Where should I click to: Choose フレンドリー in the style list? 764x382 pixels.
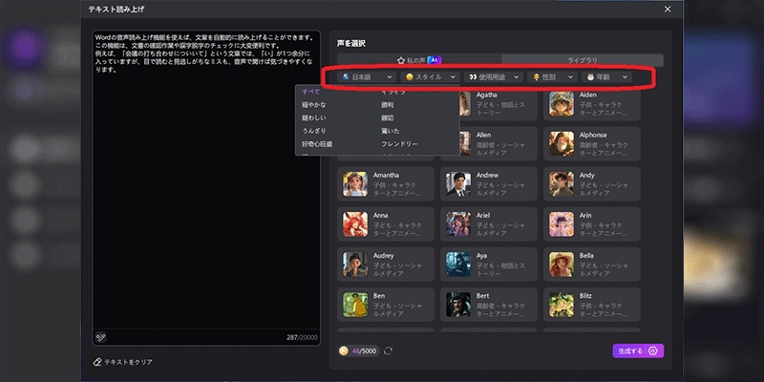(399, 144)
